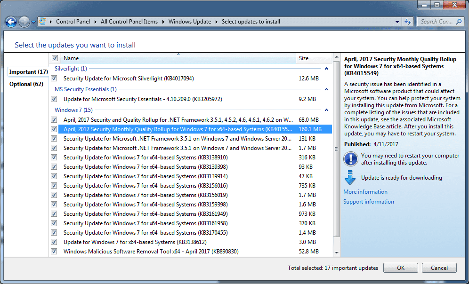Image resolution: width=469 pixels, height=284 pixels.
Task: Uncheck Malicious Software Removal Tool checkbox
Action: point(54,252)
